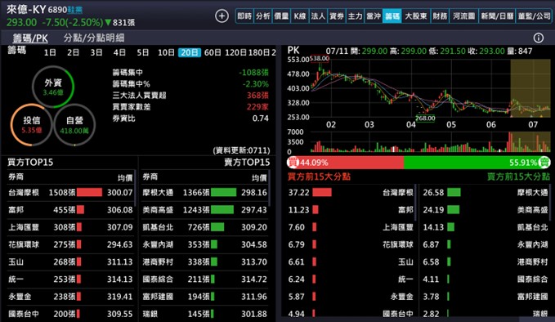Click the green 賣 badge on the ratio bar
Screen dimensions: 555x322
click(544, 163)
